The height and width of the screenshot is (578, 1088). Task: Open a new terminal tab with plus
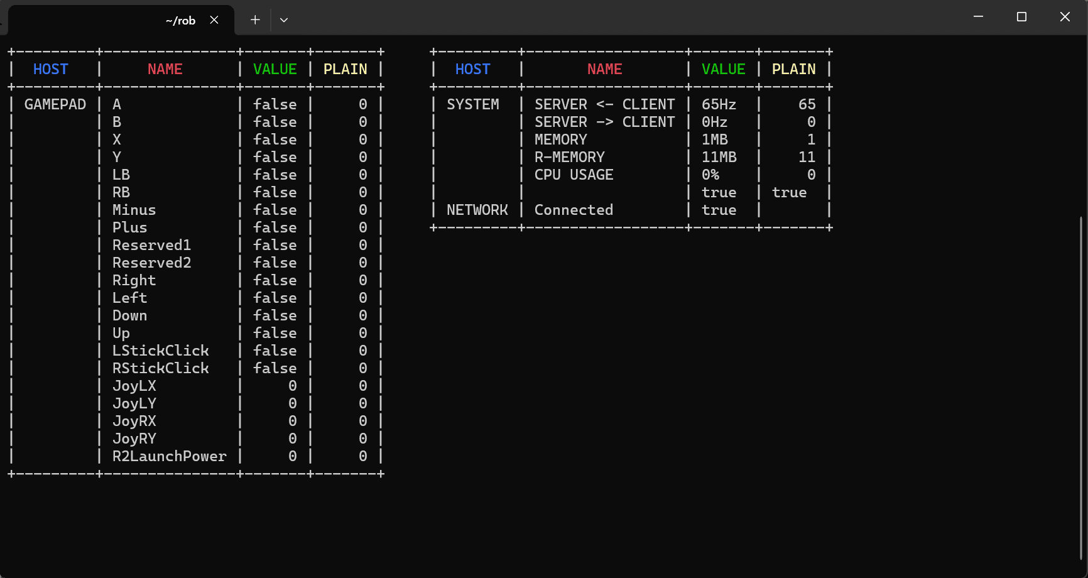(255, 20)
